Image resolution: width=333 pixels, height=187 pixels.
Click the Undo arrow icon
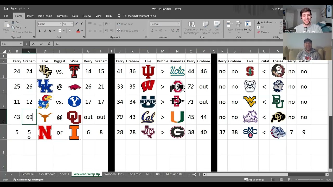[12, 9]
